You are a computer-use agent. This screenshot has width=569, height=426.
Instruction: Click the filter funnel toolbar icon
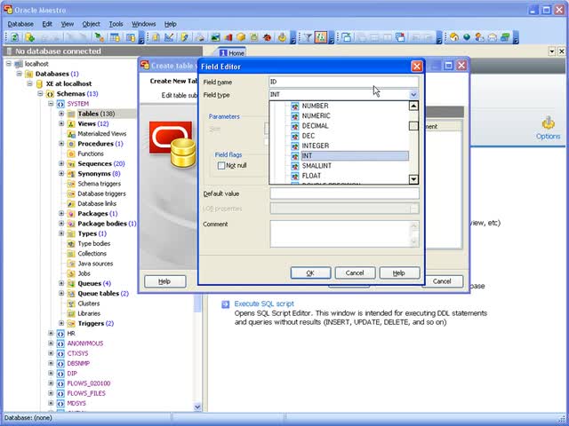(308, 37)
